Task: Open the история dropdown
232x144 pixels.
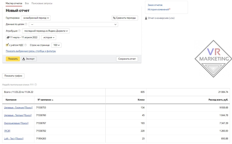Action: 49,37
